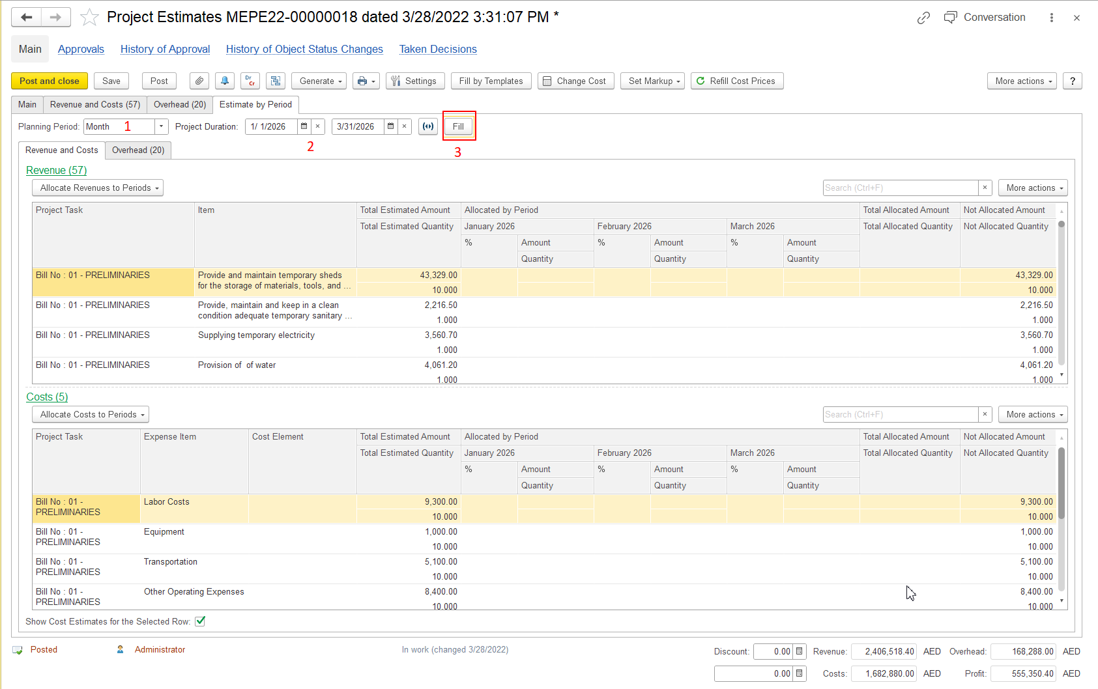Open More actions in Costs section
This screenshot has width=1098, height=689.
click(x=1033, y=414)
